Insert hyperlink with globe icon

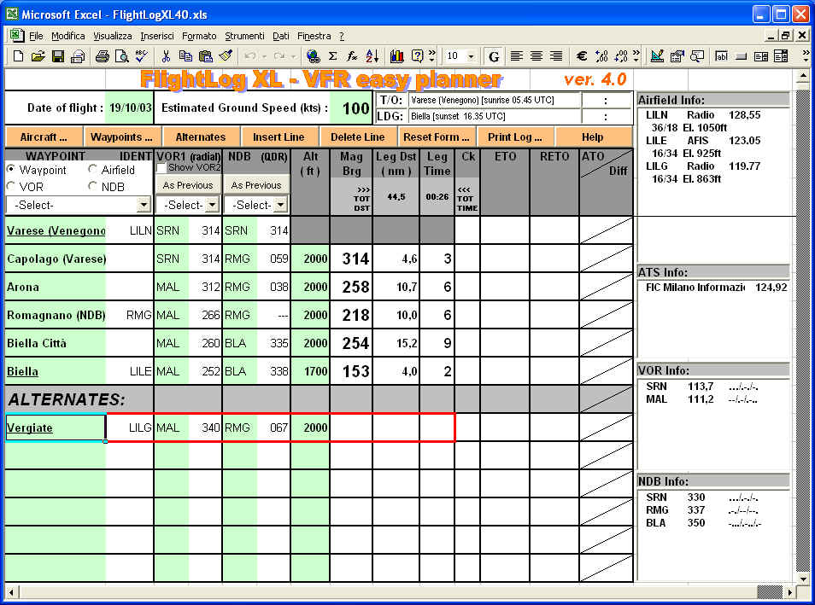coord(313,56)
